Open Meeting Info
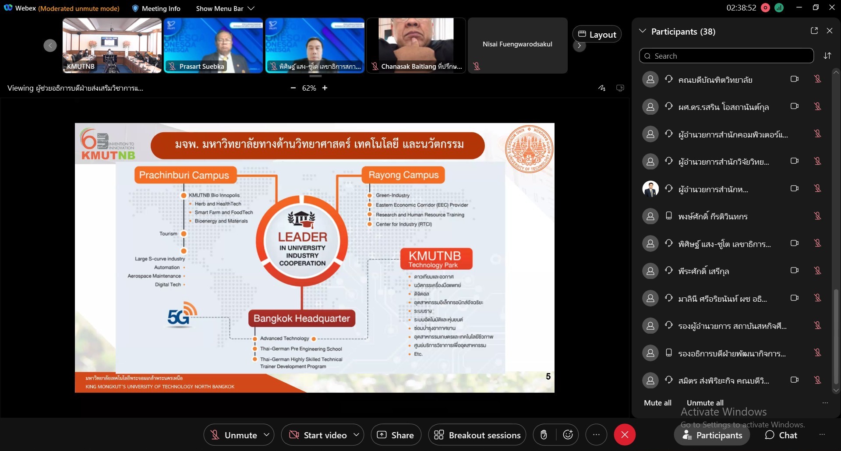Screen dimensions: 841x451 (x=156, y=8)
